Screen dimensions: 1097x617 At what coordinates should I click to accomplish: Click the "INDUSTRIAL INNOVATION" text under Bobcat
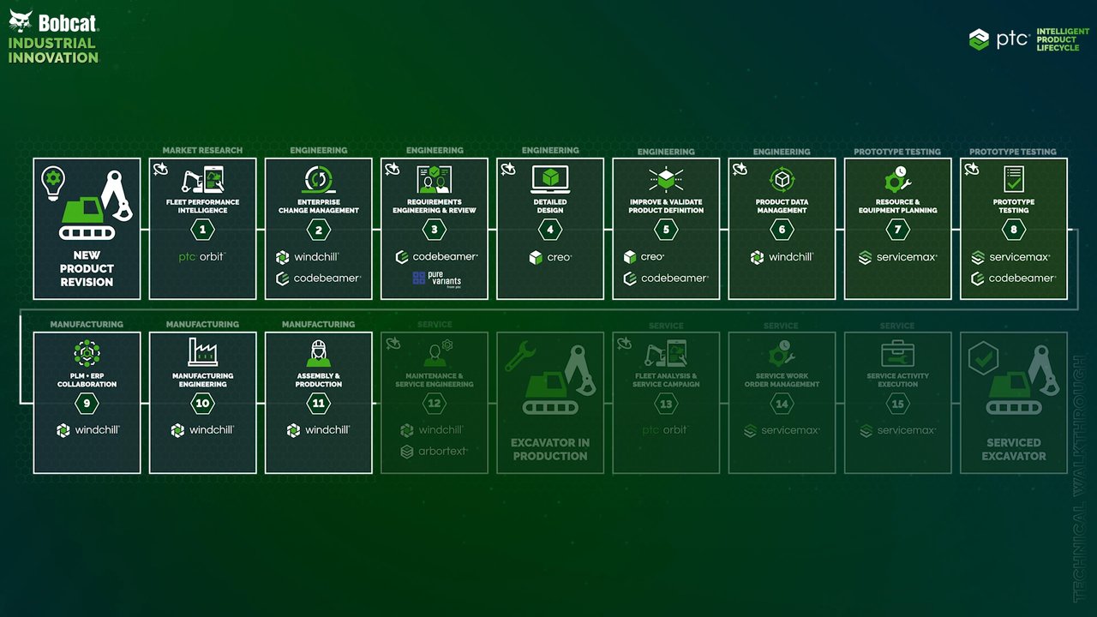pyautogui.click(x=54, y=51)
